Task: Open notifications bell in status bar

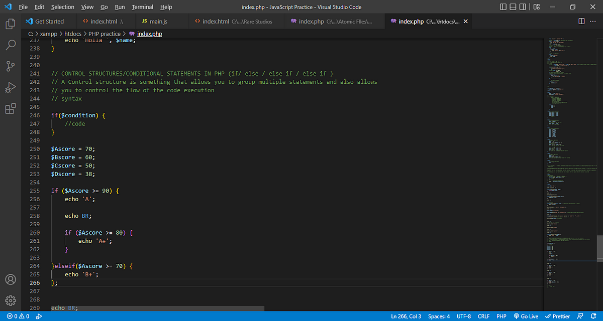Action: click(593, 316)
